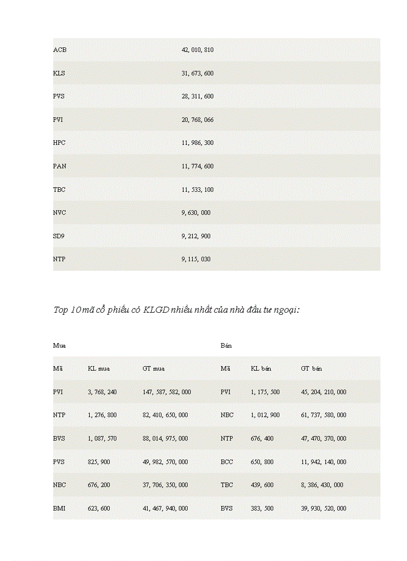Click the Bán section label
The image size is (407, 561).
226,345
